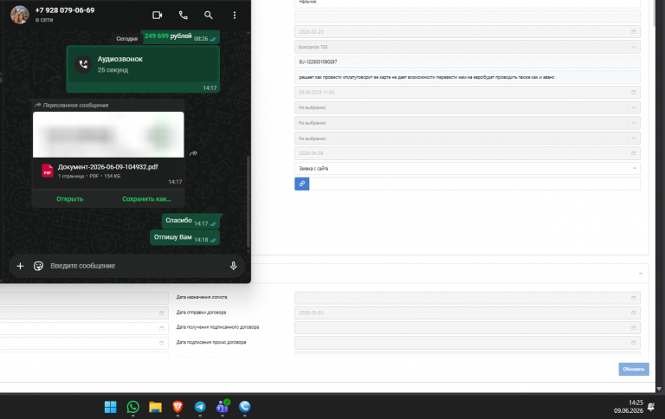Open the second Не выбрано dropdown
The width and height of the screenshot is (665, 419).
click(468, 123)
